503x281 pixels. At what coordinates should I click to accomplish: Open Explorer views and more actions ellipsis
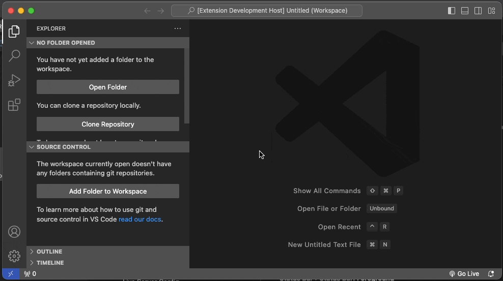[x=177, y=28]
